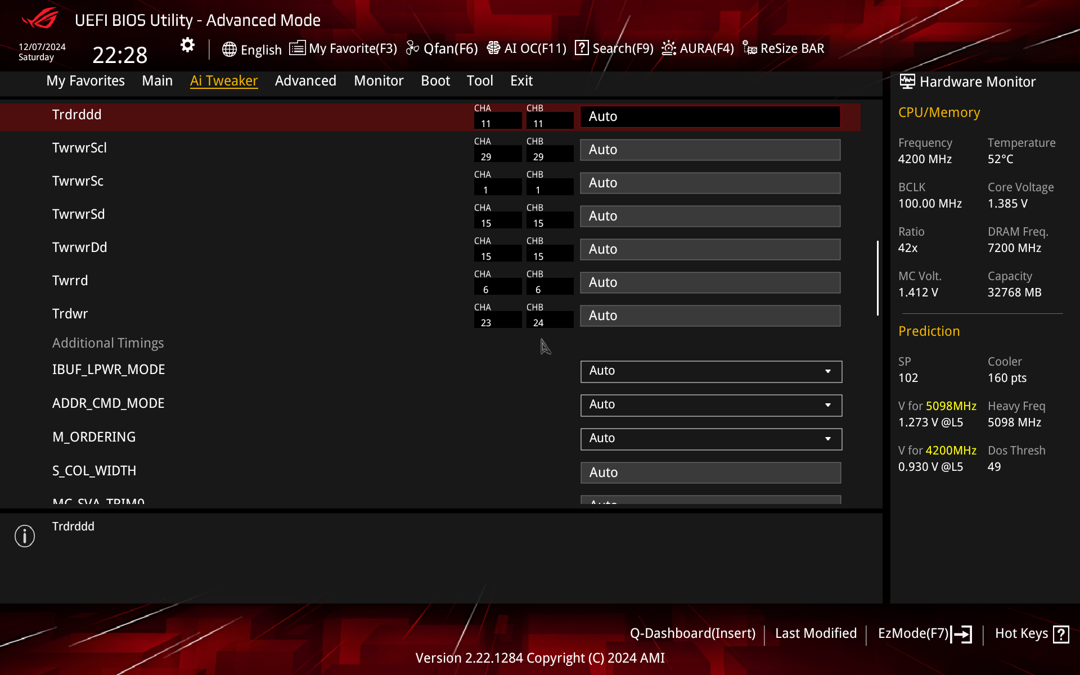Switch to EzMode(F7)

pos(924,634)
